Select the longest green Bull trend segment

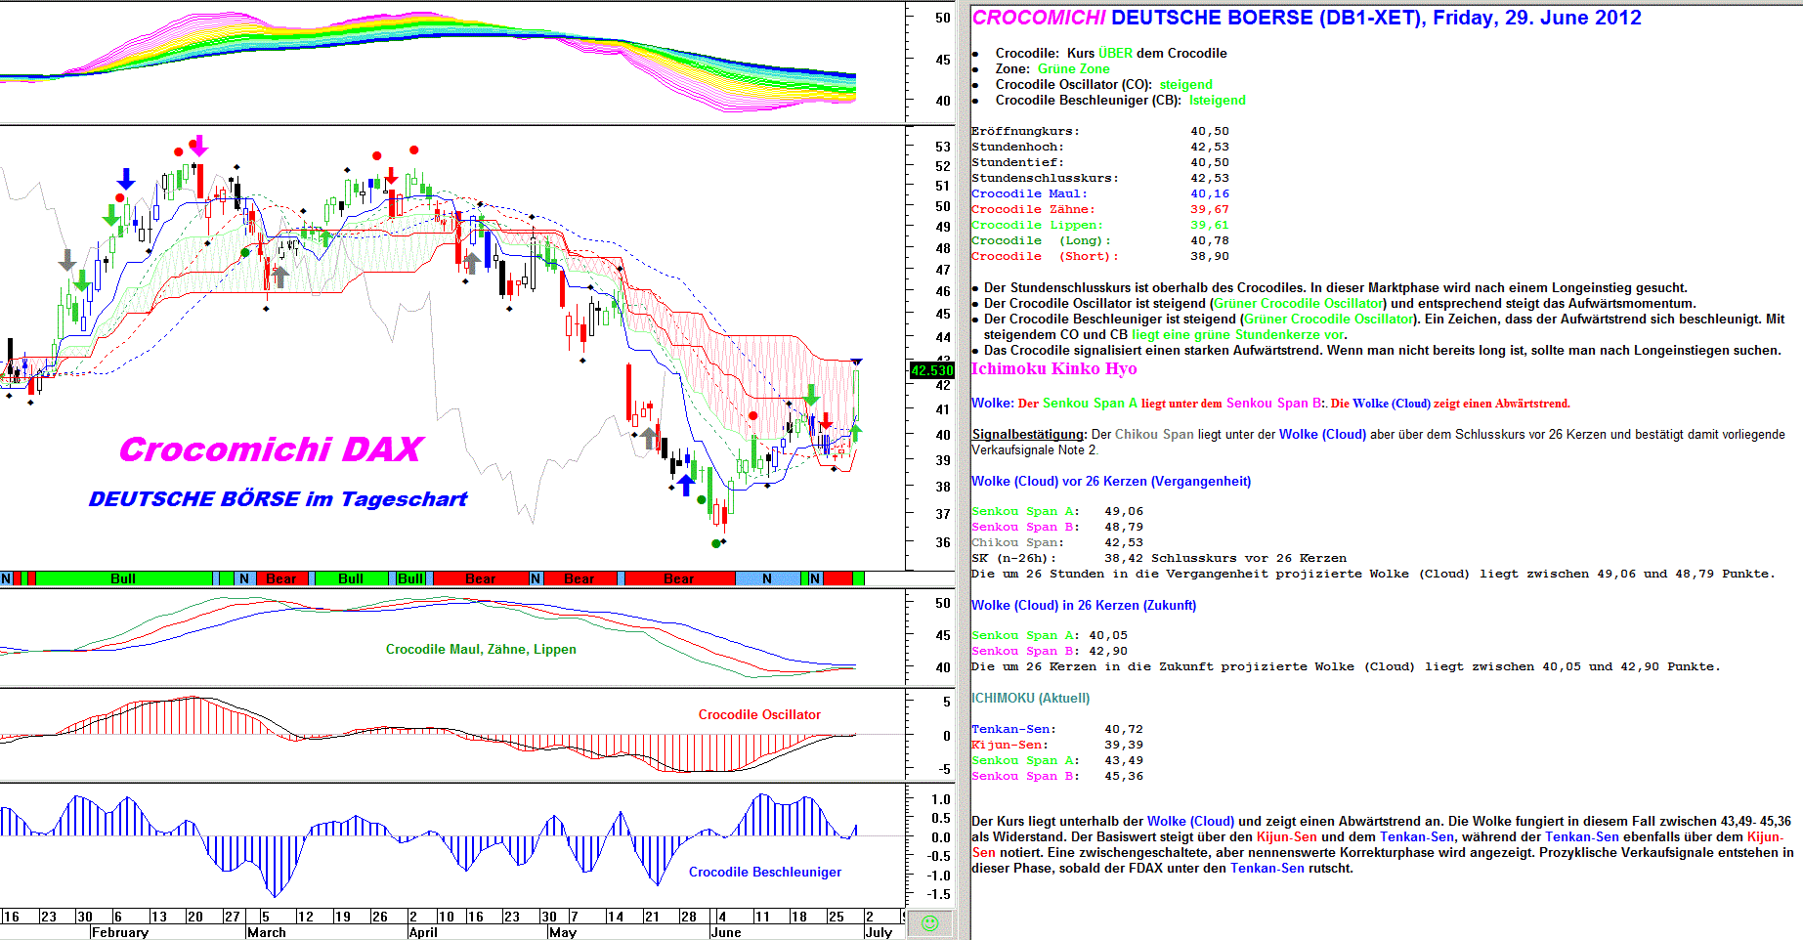[123, 578]
